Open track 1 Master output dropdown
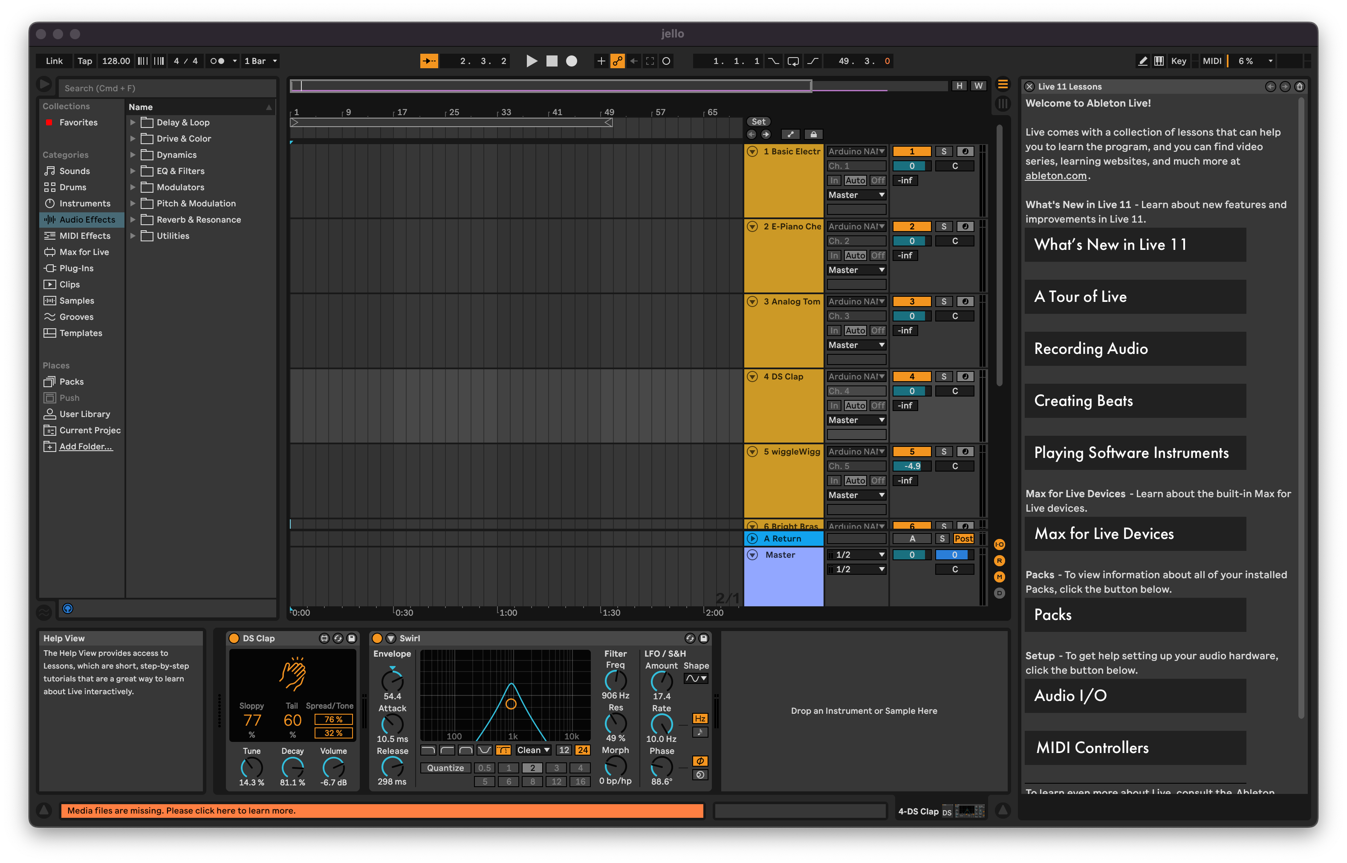This screenshot has height=863, width=1347. pyautogui.click(x=856, y=195)
